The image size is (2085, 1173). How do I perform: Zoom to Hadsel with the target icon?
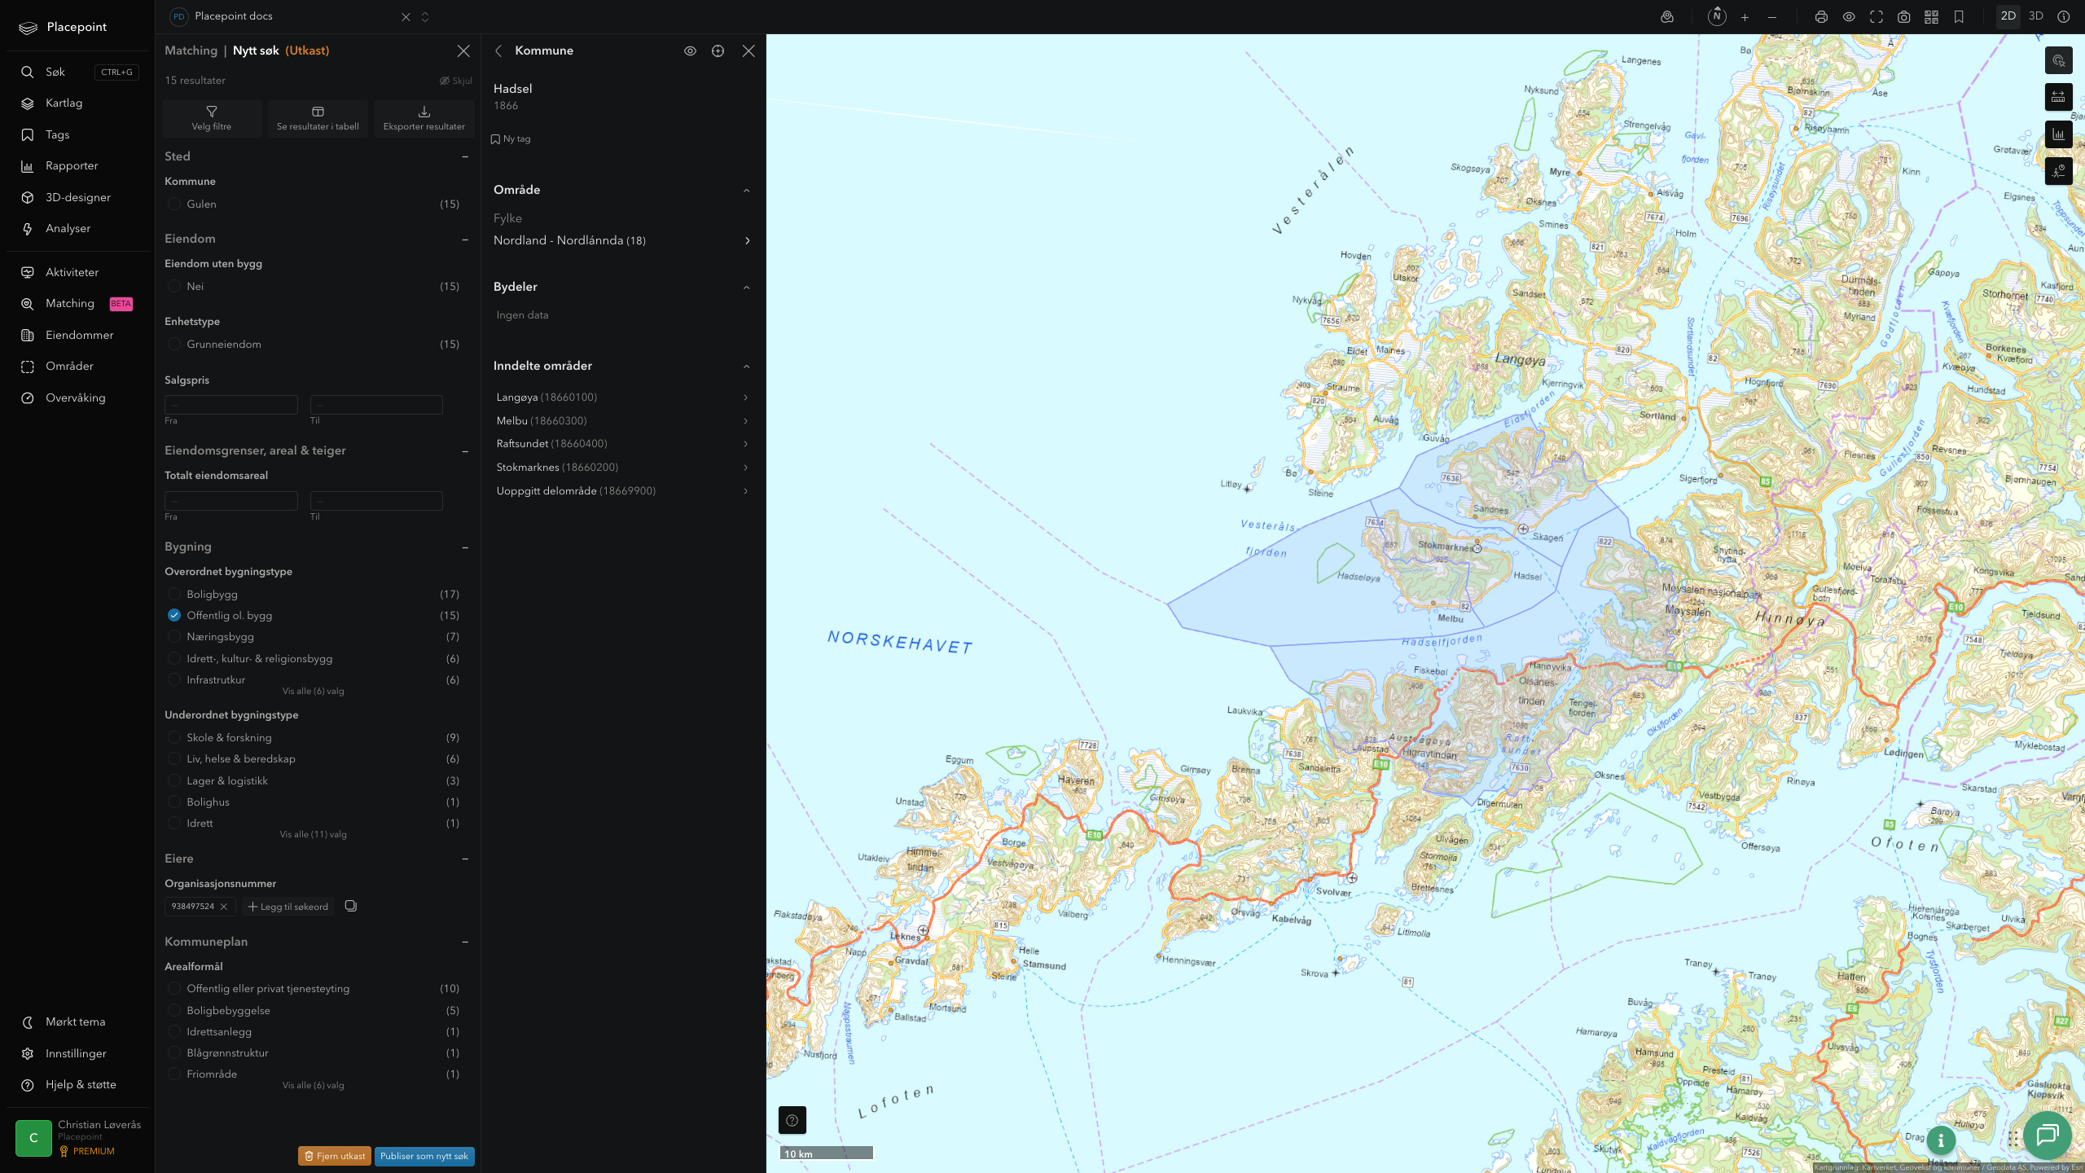[718, 51]
